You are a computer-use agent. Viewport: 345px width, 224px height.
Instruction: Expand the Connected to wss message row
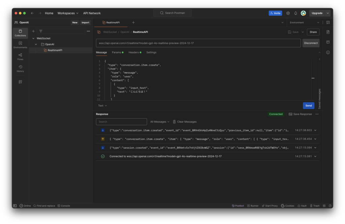pos(315,156)
